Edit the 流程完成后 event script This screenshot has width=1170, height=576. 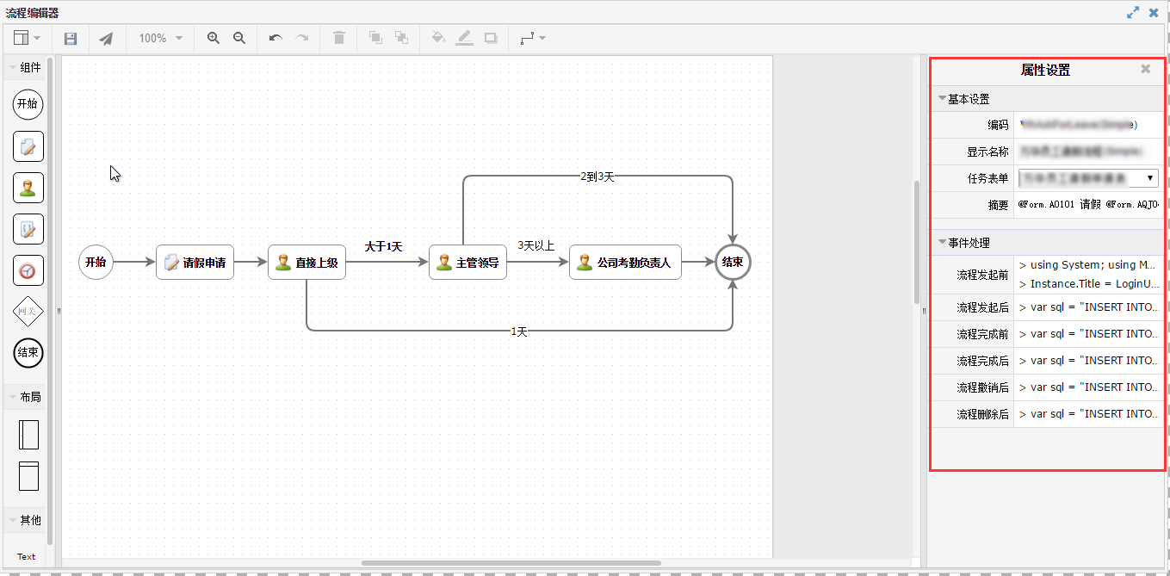1088,361
